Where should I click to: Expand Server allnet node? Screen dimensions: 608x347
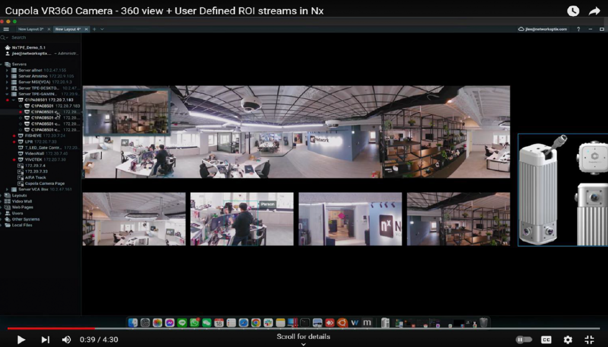pos(7,70)
